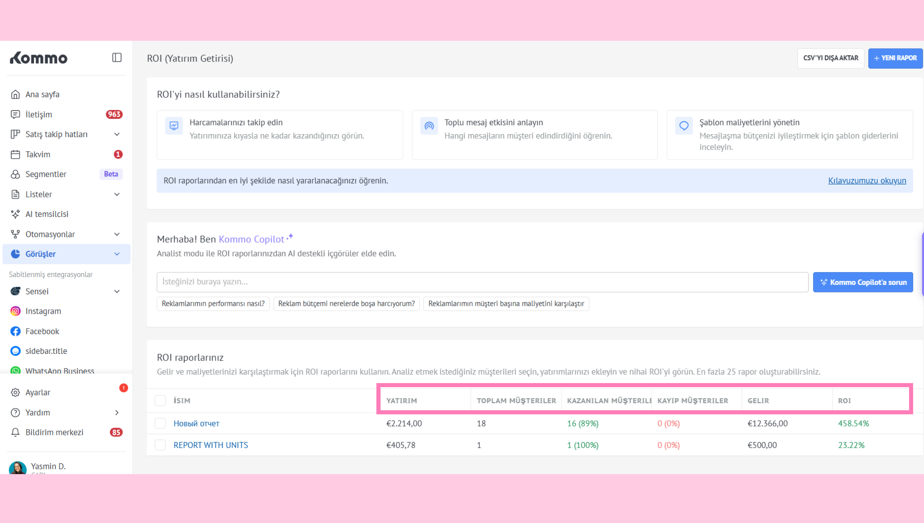Open İletişim menu item
Image resolution: width=924 pixels, height=523 pixels.
point(67,114)
